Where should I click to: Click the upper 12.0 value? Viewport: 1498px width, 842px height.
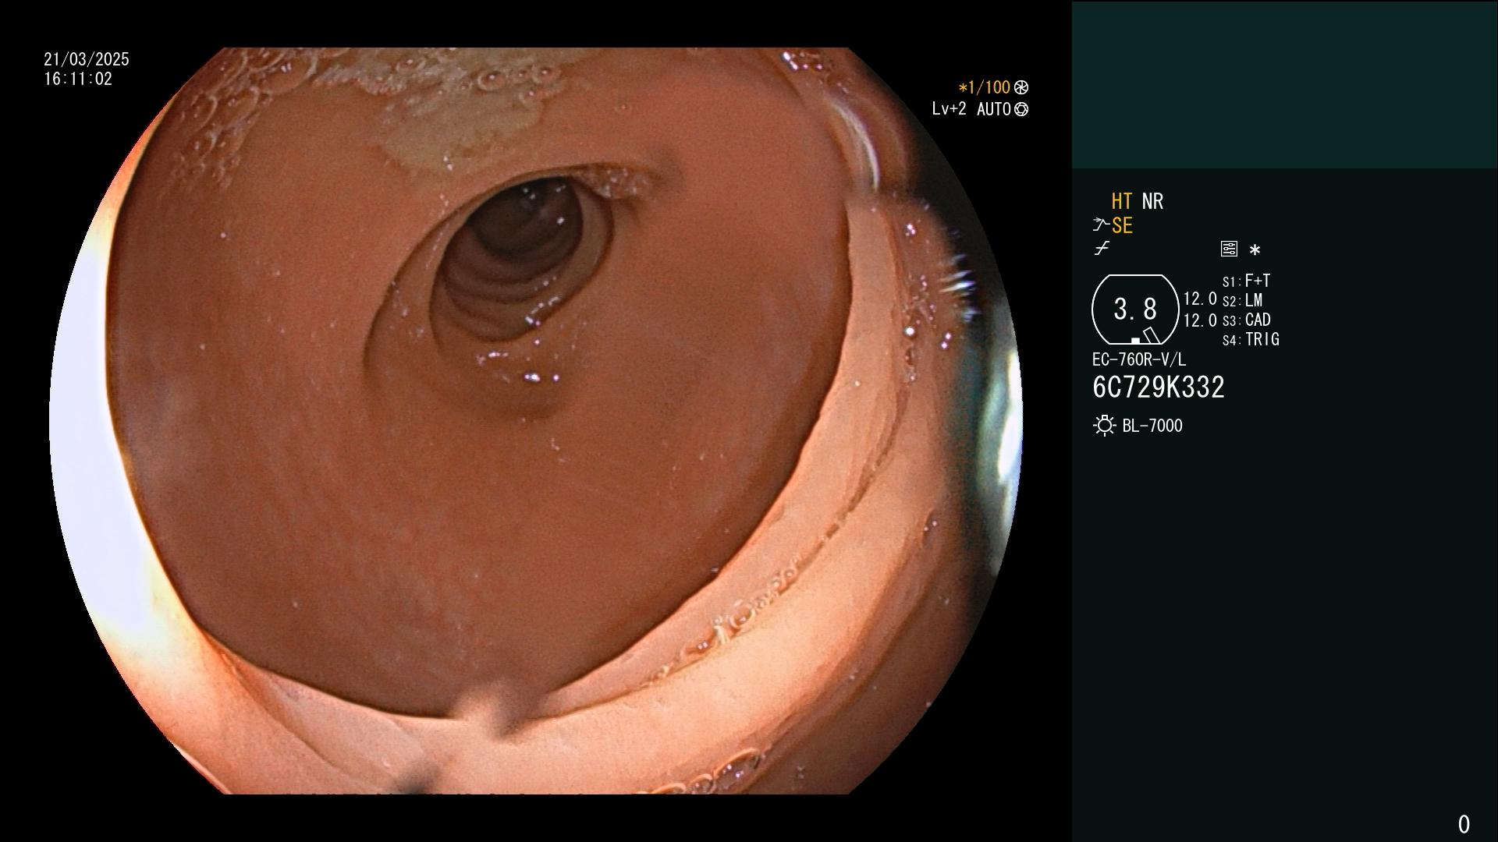click(1200, 299)
